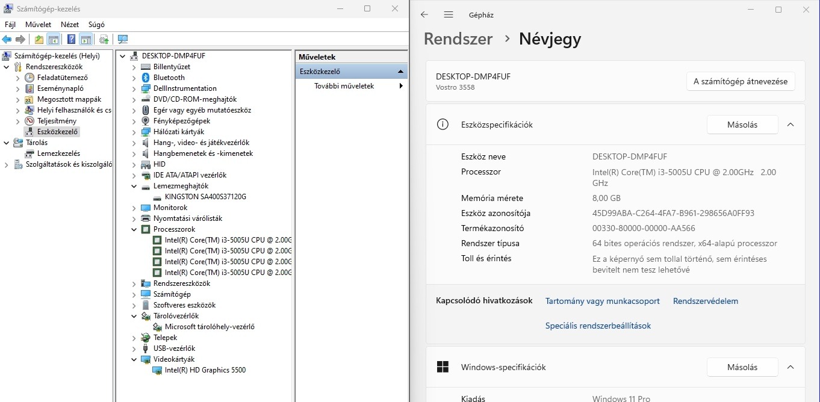
Task: Collapse the Tárolóvezérlők category
Action: click(134, 316)
